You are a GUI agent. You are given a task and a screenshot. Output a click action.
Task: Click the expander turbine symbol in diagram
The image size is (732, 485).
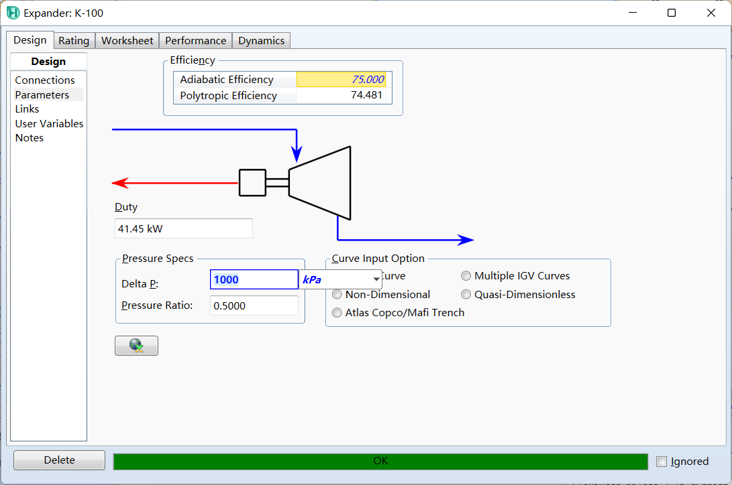pos(320,183)
